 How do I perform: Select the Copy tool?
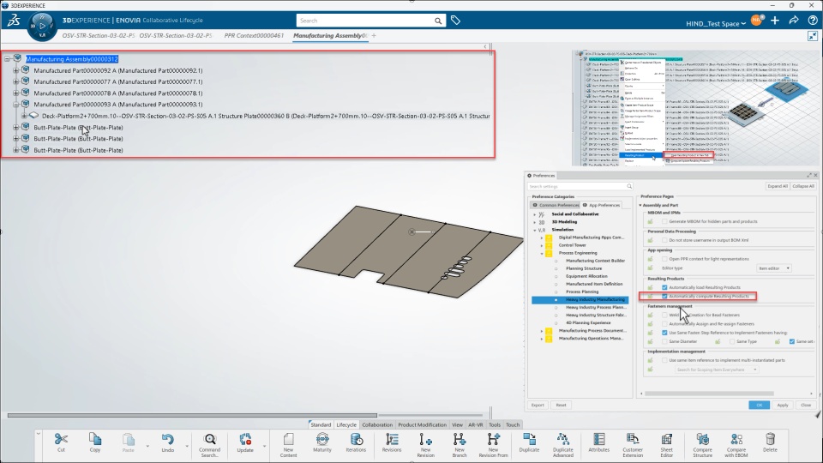click(95, 442)
